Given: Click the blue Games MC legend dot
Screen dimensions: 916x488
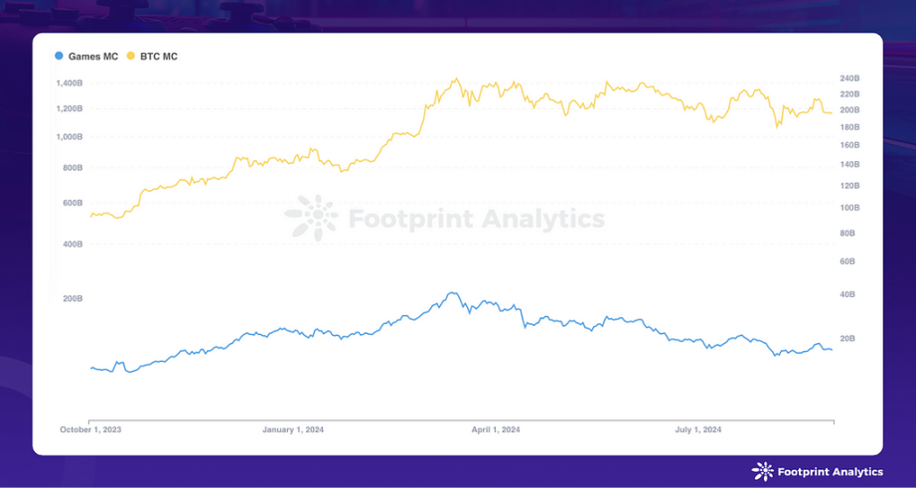Looking at the screenshot, I should [59, 57].
